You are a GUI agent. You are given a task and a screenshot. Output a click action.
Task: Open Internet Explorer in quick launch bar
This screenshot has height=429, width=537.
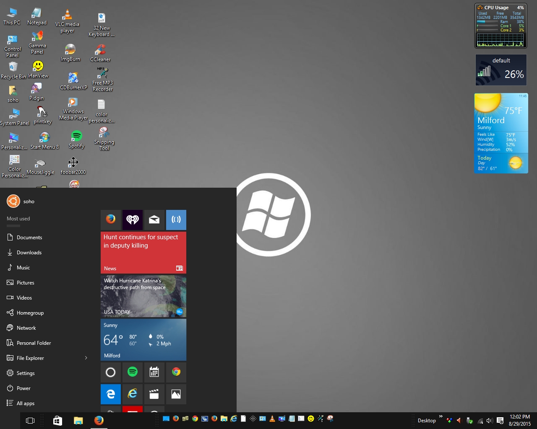[234, 419]
